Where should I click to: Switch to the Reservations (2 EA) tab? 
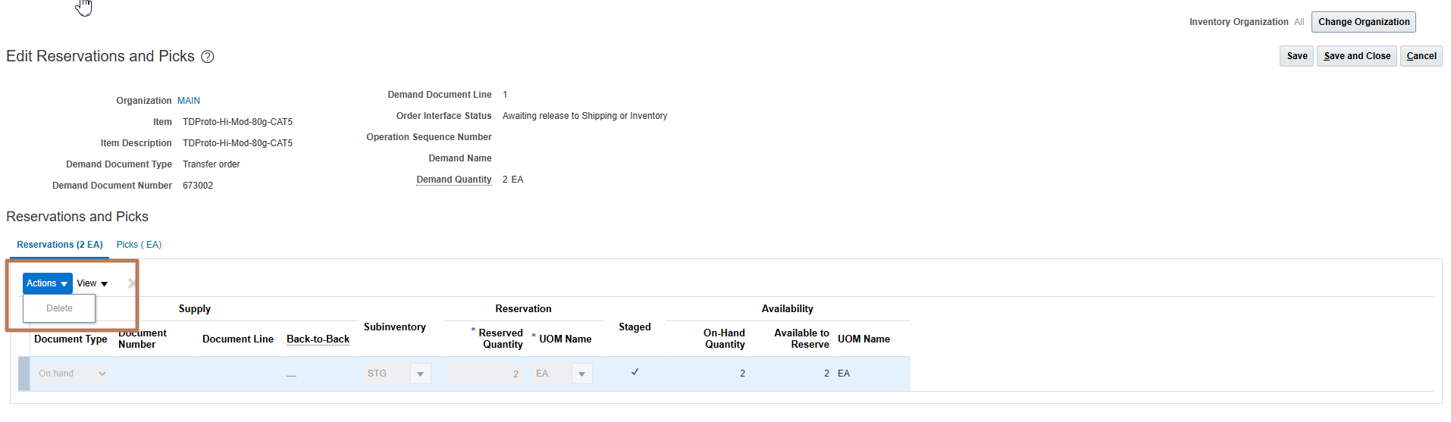(60, 245)
